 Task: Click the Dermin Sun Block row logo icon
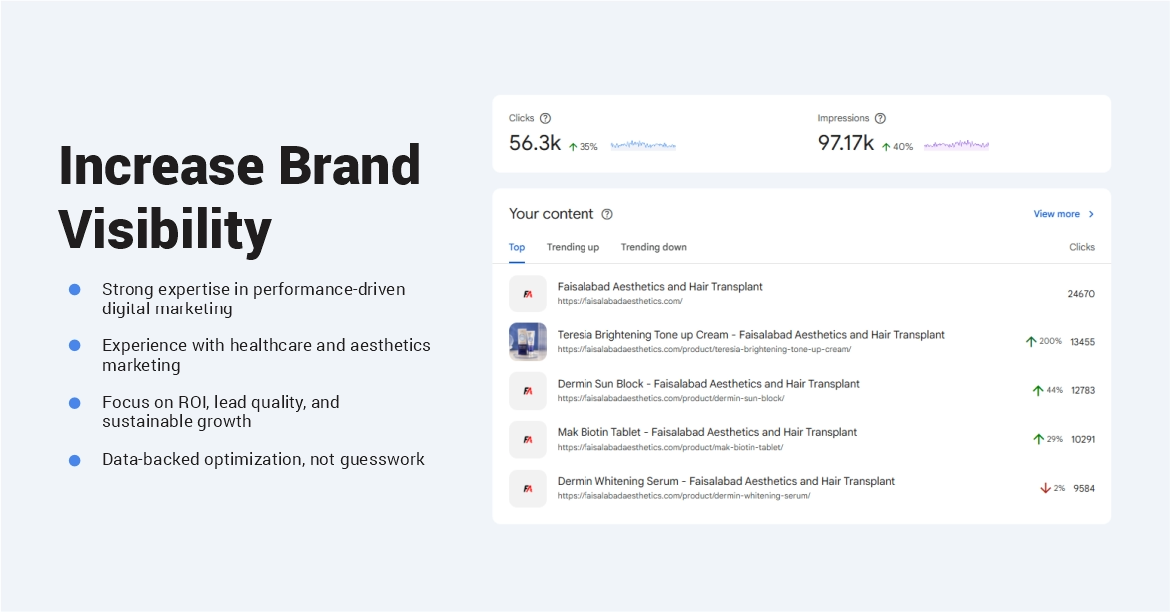pyautogui.click(x=528, y=391)
